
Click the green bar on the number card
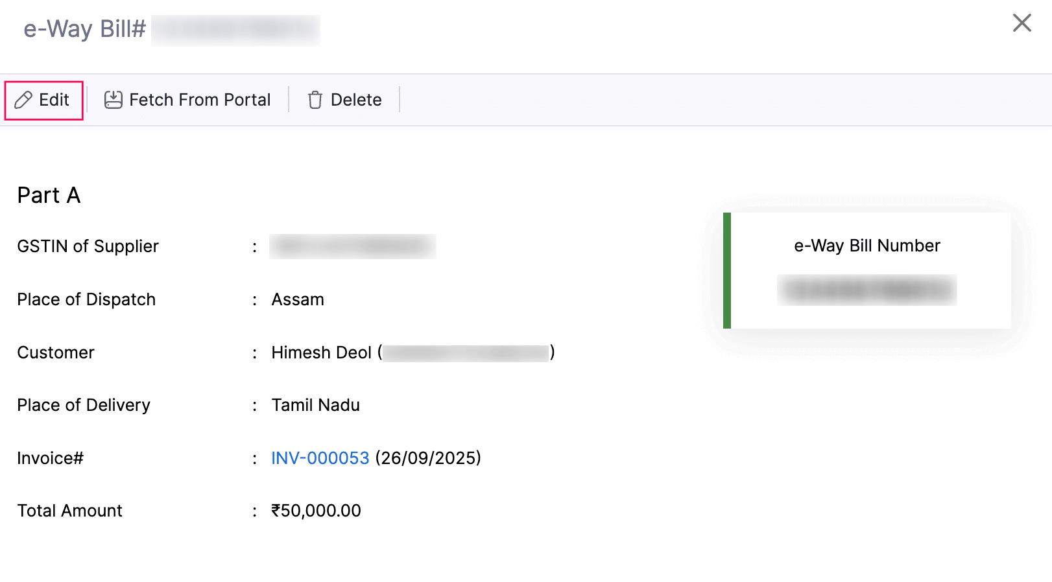click(726, 269)
